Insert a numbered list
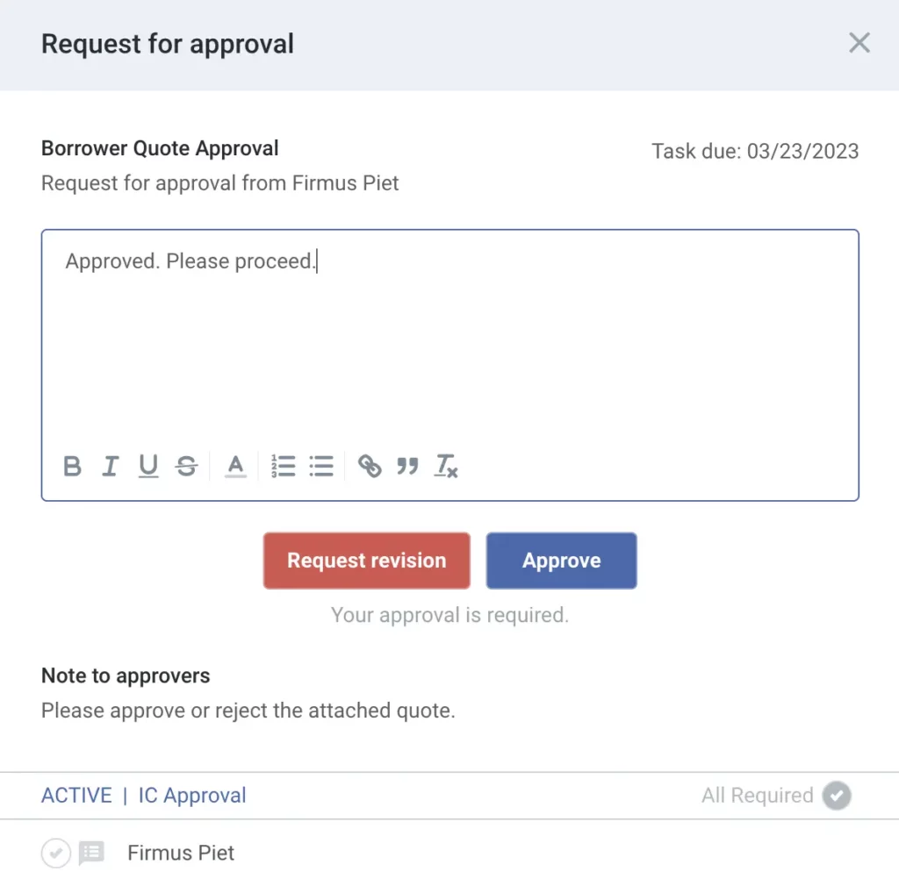 pos(283,466)
